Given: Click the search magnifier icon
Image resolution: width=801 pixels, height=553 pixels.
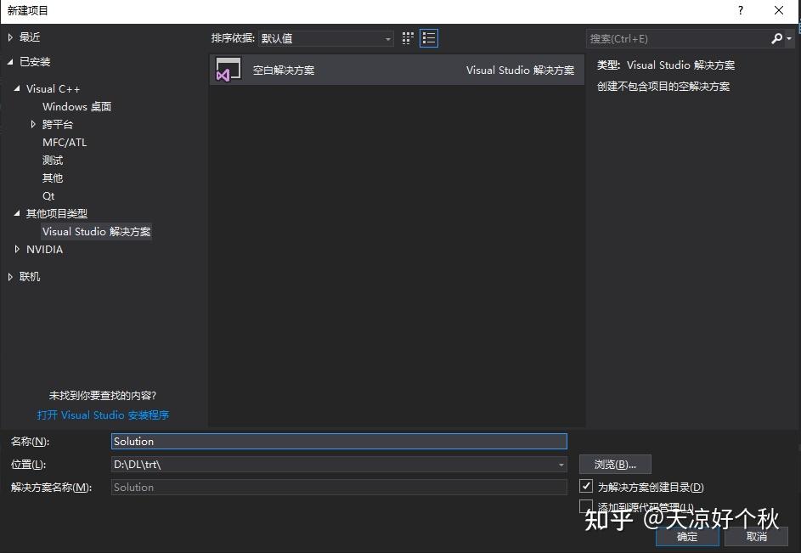Looking at the screenshot, I should tap(776, 38).
